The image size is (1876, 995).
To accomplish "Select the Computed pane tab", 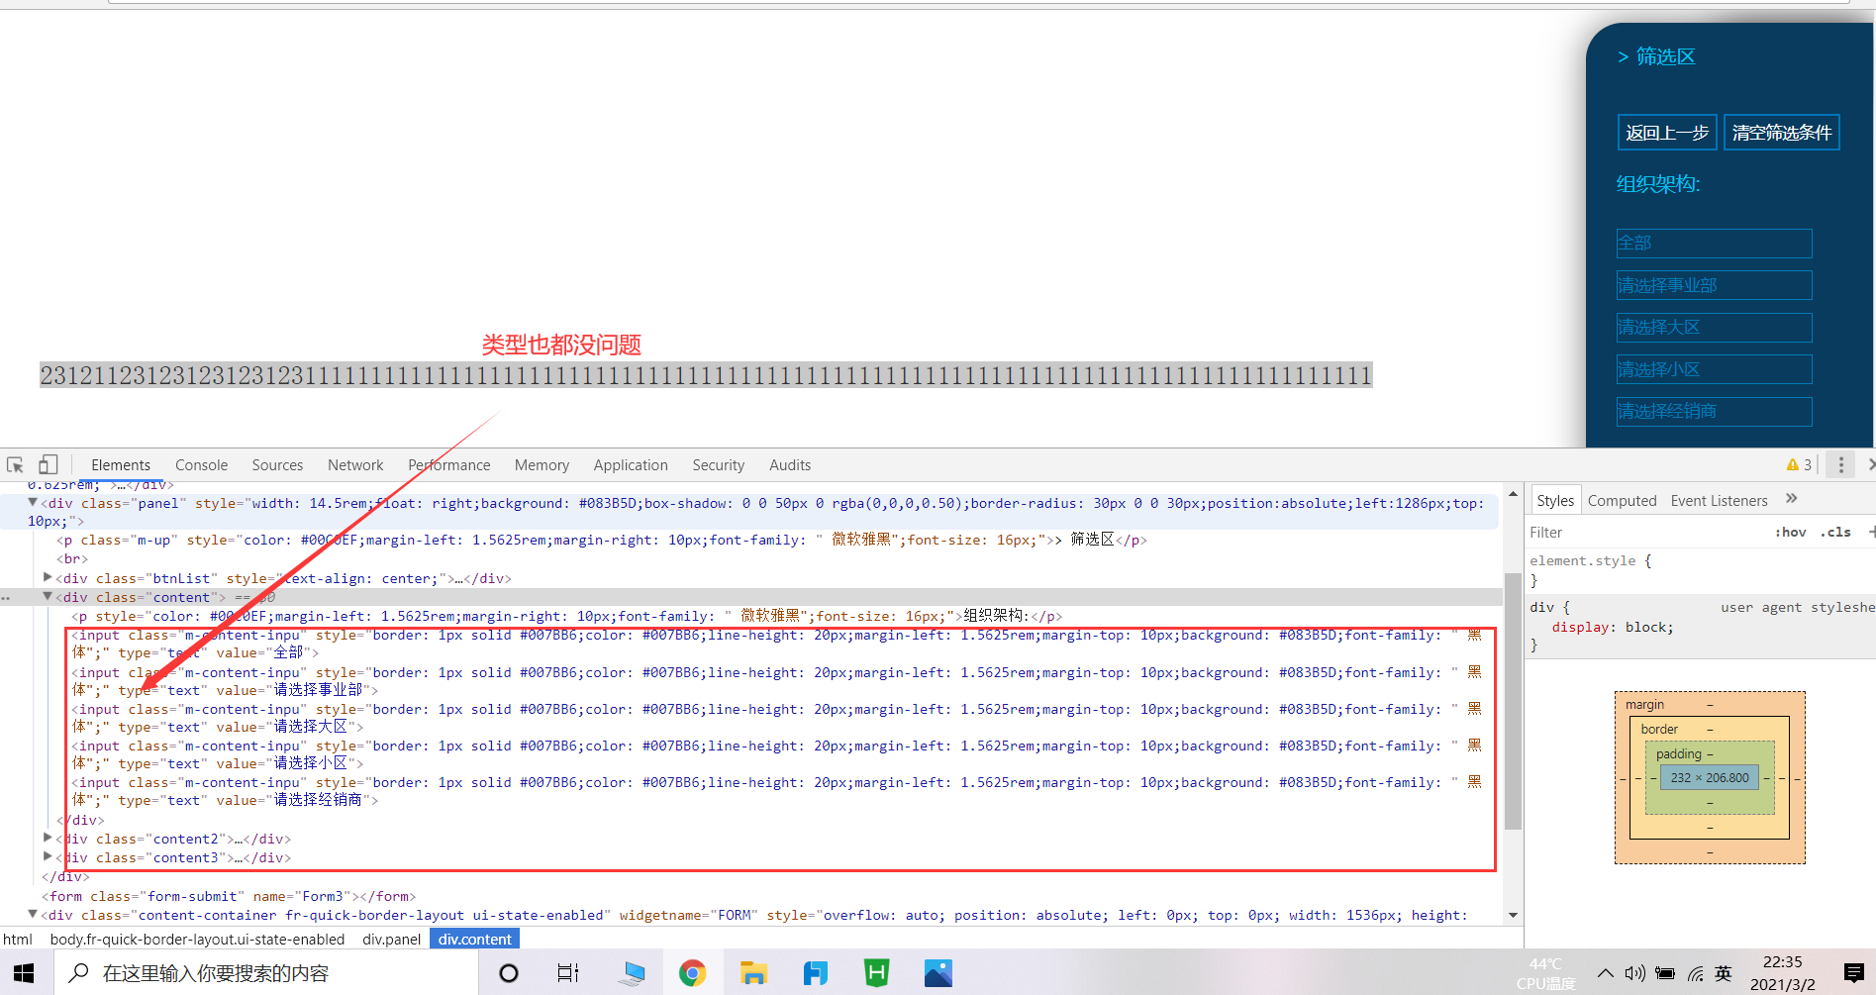I will pos(1622,500).
